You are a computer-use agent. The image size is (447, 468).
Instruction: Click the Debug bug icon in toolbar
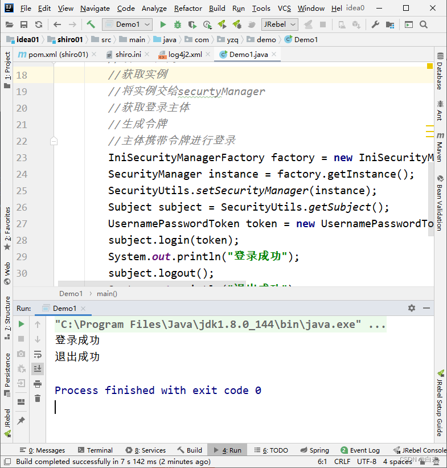click(x=178, y=24)
